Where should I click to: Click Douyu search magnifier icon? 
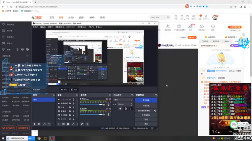168,18
